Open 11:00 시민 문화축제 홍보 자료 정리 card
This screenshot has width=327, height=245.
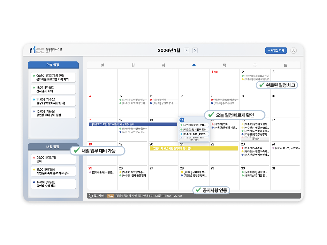53,171
